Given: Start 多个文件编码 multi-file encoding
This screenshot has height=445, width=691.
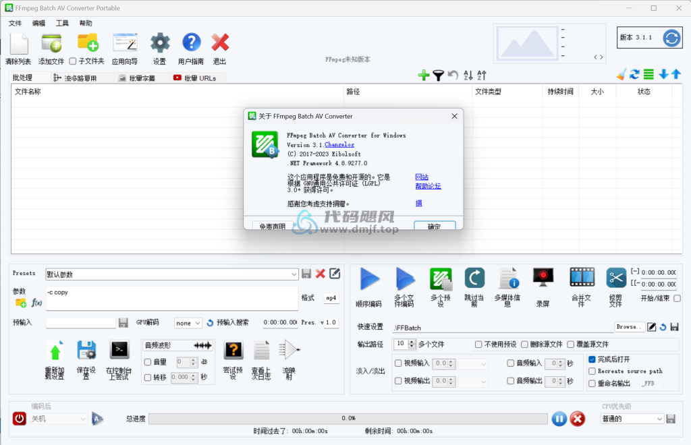Looking at the screenshot, I should pos(405,279).
